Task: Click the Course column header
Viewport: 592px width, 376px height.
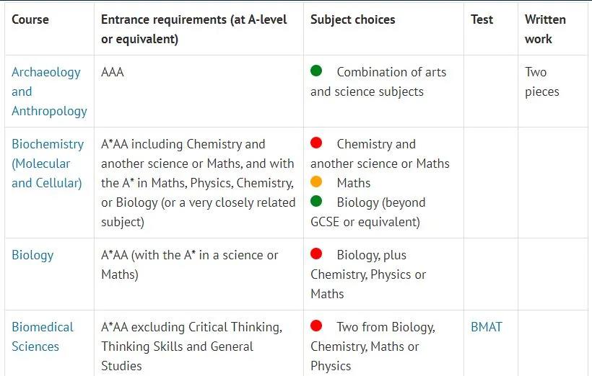Action: (30, 19)
